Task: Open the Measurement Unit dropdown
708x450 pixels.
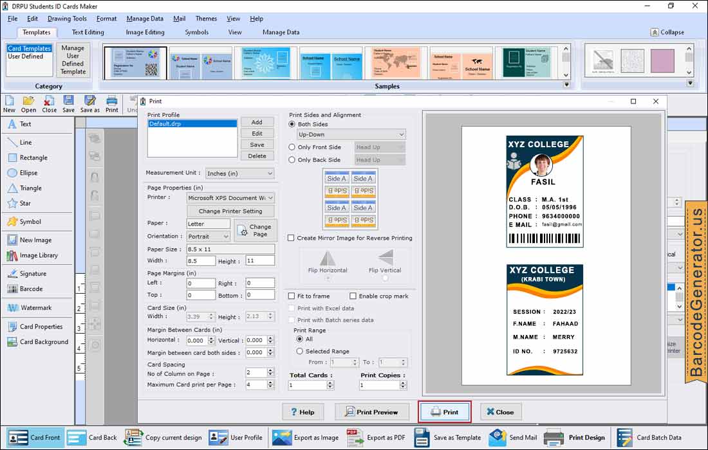Action: click(240, 173)
